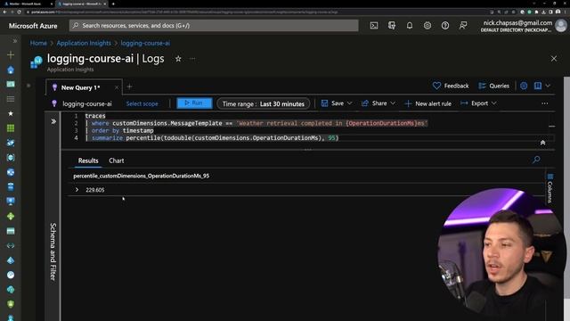Add a new query tab
The image size is (570, 321).
pos(129,86)
